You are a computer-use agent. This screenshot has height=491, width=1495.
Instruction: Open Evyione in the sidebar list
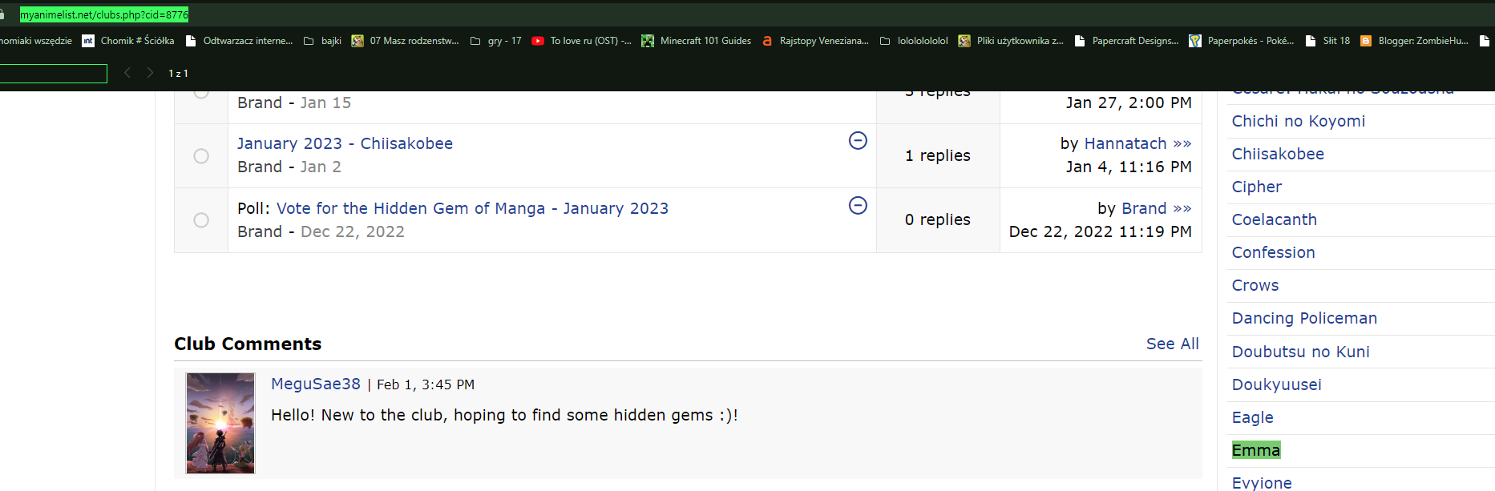pos(1262,482)
